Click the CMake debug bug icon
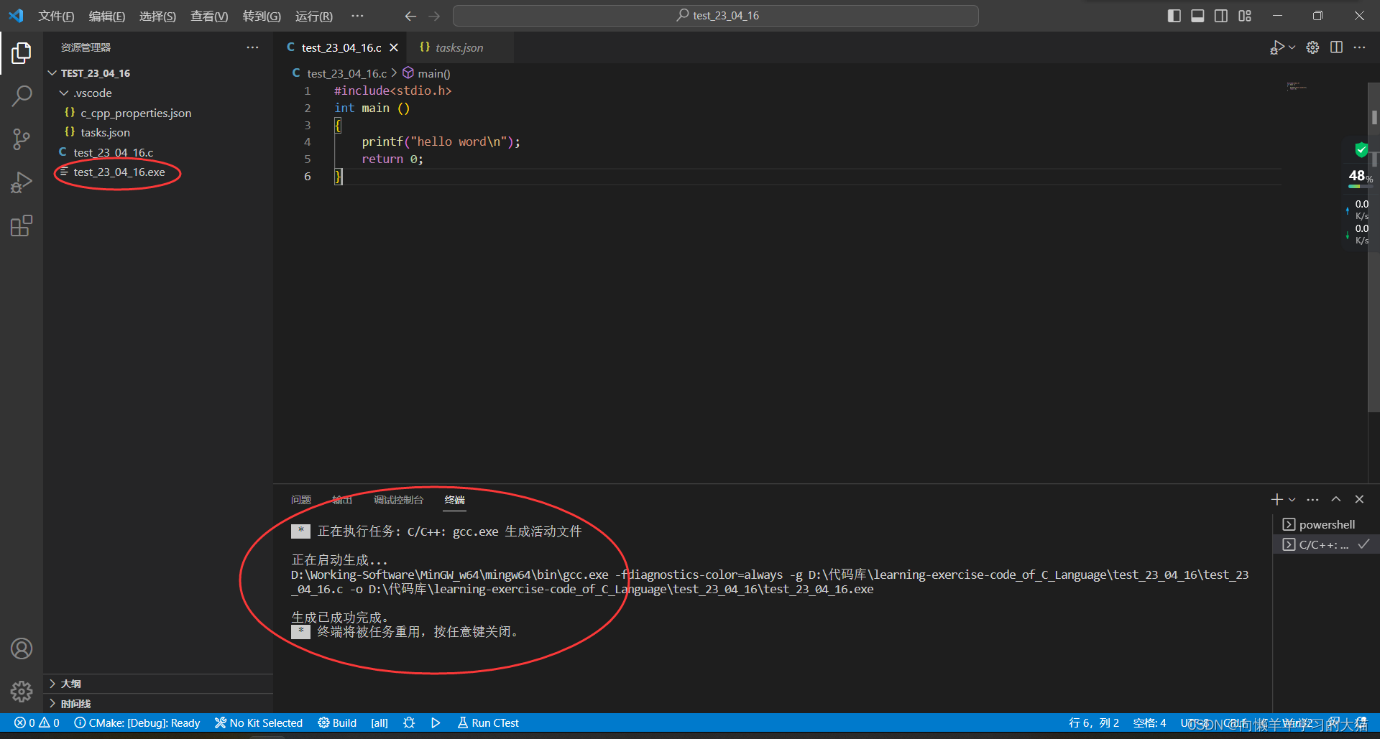This screenshot has height=739, width=1380. click(409, 722)
